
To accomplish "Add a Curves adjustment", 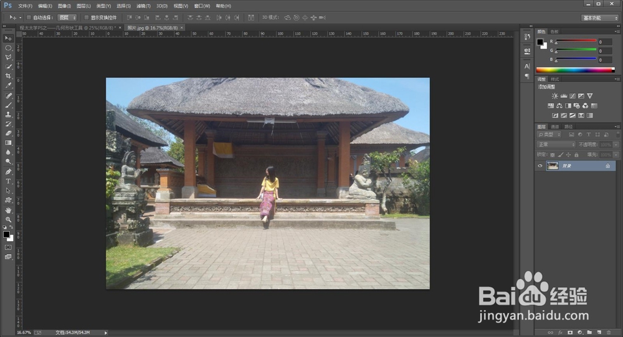I will pos(572,96).
